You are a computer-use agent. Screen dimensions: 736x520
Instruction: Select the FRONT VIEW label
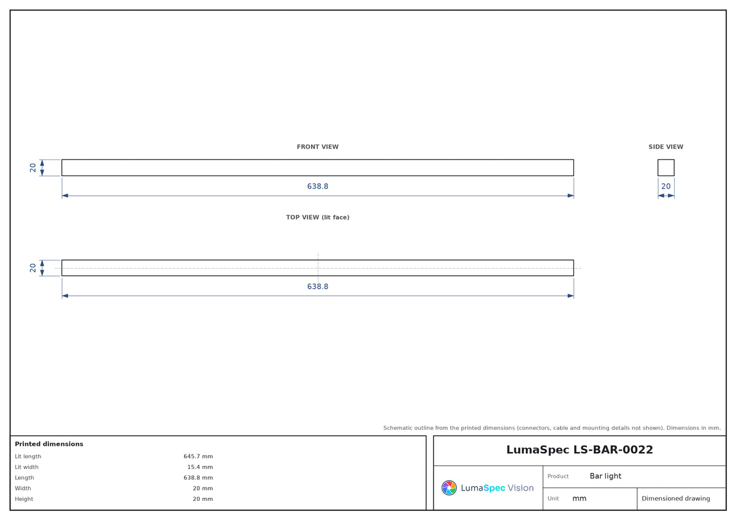pyautogui.click(x=318, y=147)
